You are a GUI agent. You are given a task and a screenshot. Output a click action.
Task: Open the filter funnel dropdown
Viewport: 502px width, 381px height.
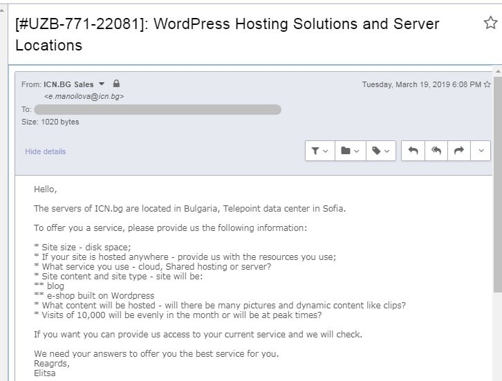(x=320, y=151)
